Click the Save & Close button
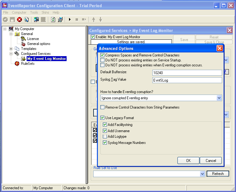 pyautogui.click(x=214, y=42)
